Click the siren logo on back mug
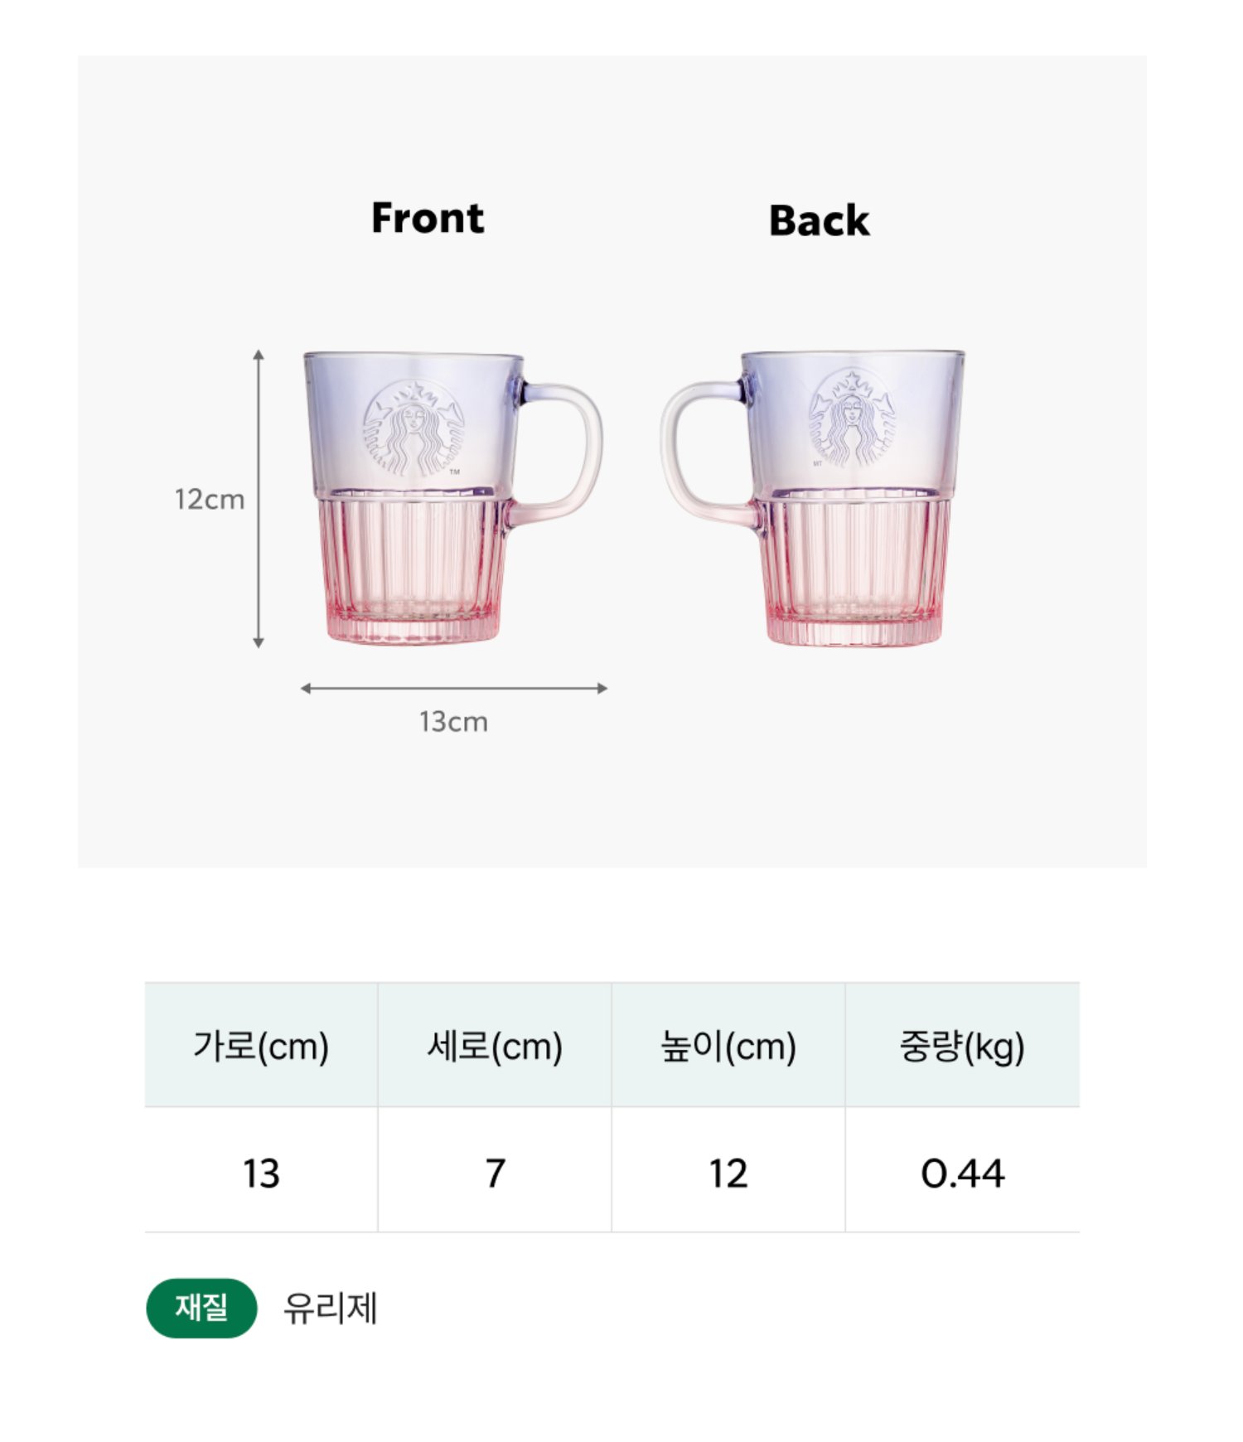This screenshot has height=1442, width=1243. [x=852, y=418]
